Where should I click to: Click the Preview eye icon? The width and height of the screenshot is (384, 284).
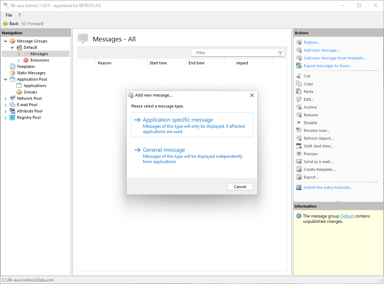tap(299, 154)
